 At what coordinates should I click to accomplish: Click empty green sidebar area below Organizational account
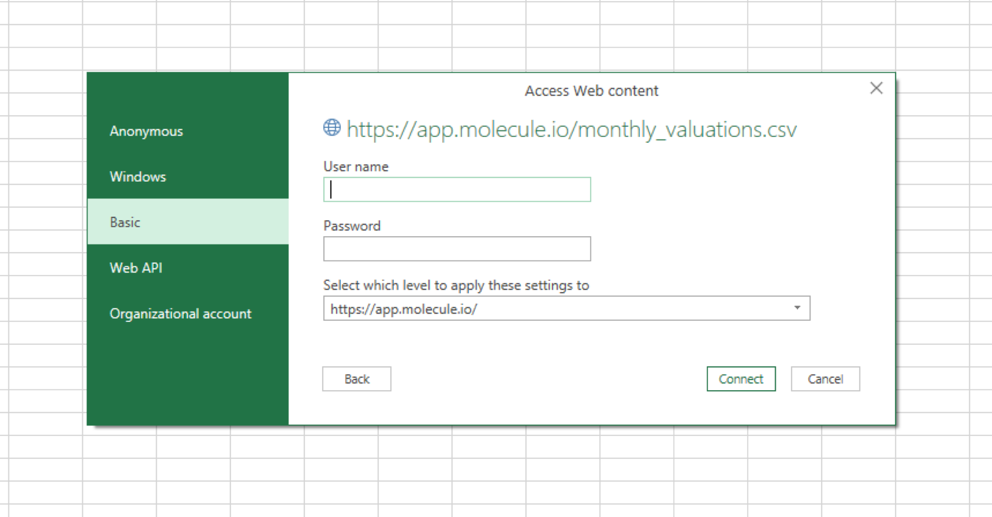coord(187,376)
